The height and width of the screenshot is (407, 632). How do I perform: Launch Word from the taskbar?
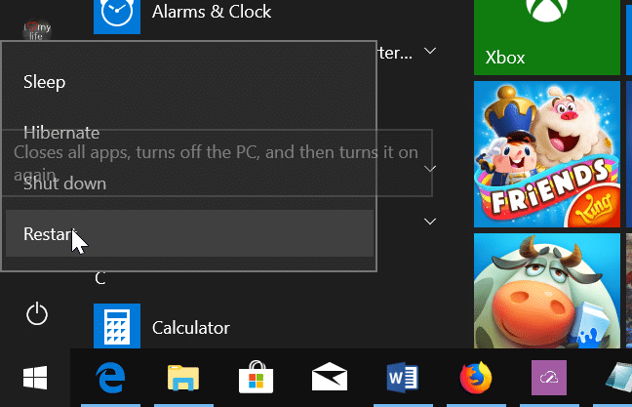pos(403,377)
